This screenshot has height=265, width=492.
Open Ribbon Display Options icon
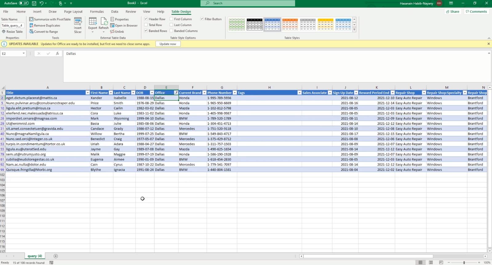[451, 3]
